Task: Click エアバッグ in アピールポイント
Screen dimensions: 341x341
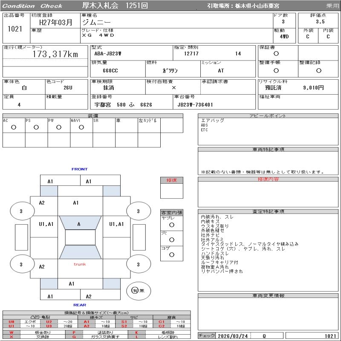Action: pyautogui.click(x=212, y=121)
